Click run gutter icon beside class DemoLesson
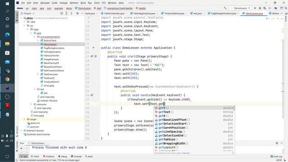Viewport: 288px width, 162px height. (x=94, y=48)
